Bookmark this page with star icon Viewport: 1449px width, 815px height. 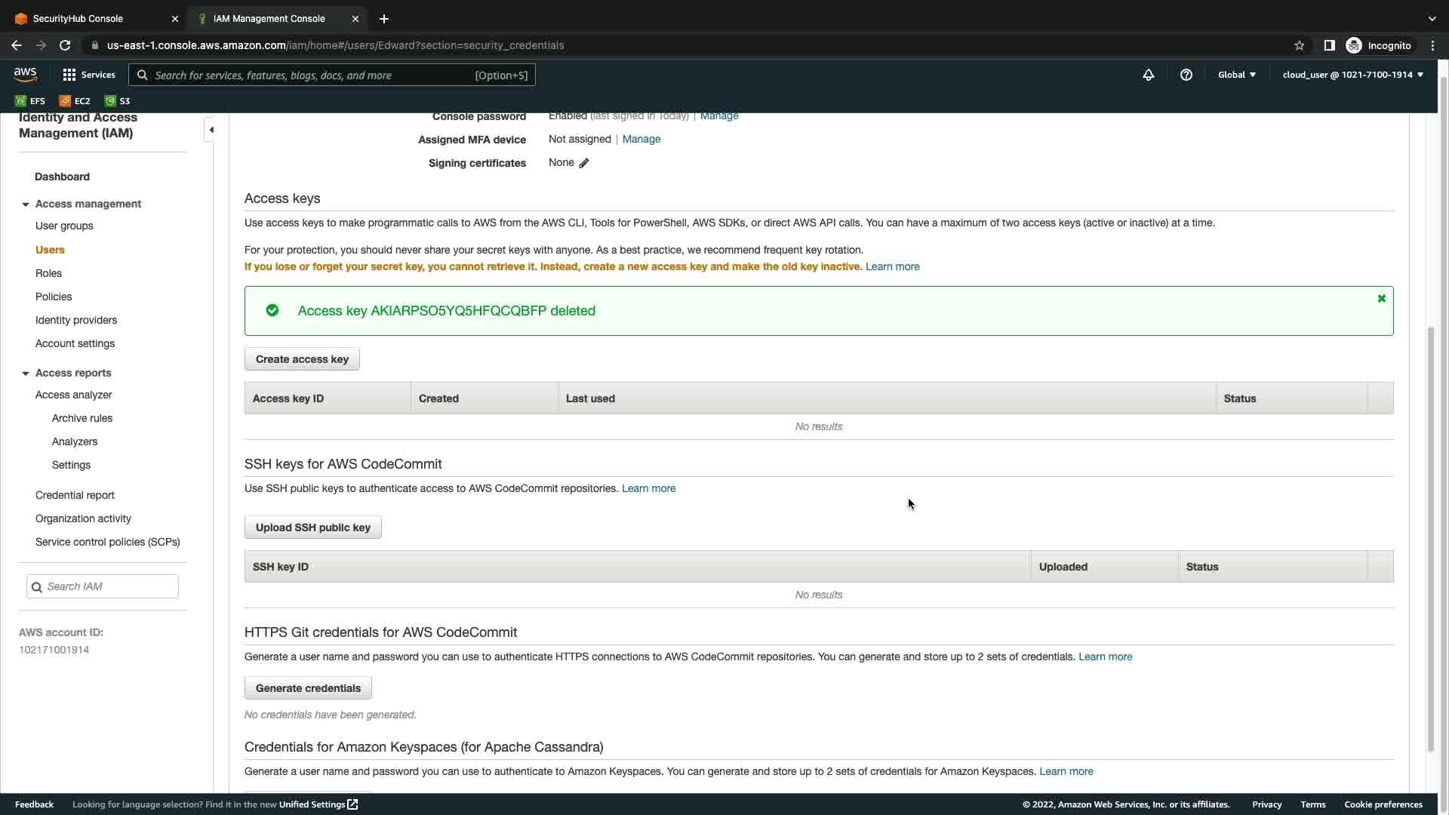[1299, 45]
